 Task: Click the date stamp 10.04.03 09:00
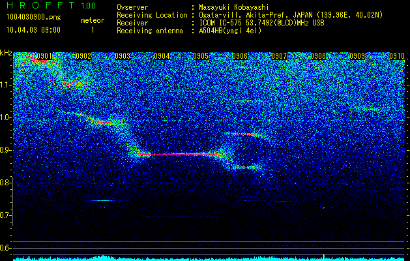coord(33,30)
